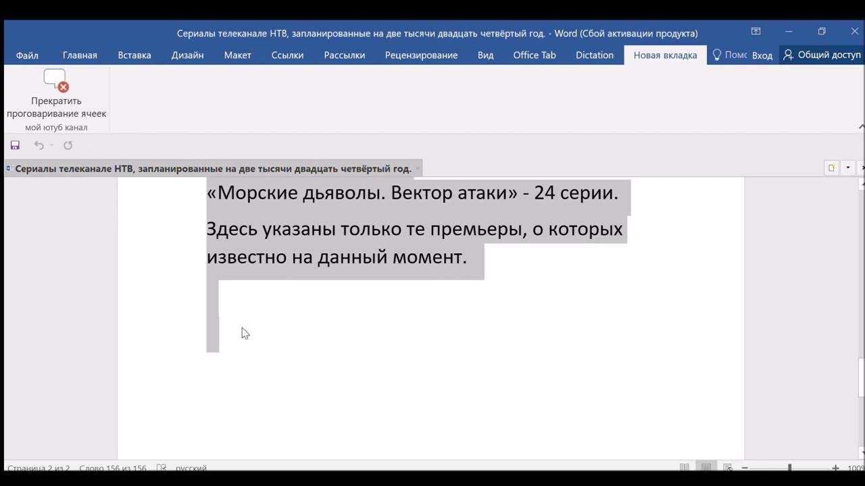Switch to Read Mode view icon

pos(685,467)
